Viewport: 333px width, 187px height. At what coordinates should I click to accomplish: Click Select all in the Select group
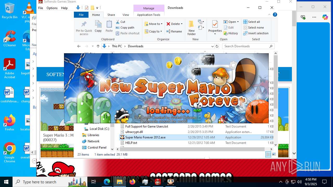pos(252,22)
